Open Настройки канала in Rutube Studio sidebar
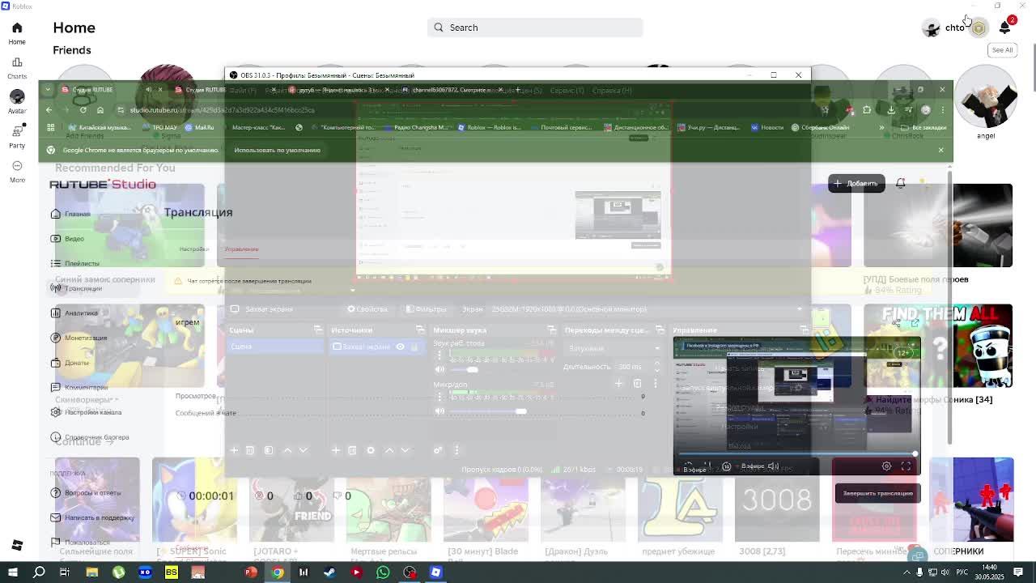The image size is (1036, 583). tap(86, 412)
